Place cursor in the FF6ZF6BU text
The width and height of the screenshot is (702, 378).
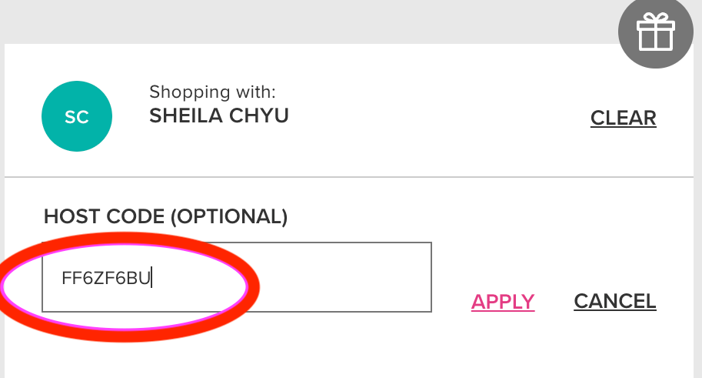click(106, 278)
